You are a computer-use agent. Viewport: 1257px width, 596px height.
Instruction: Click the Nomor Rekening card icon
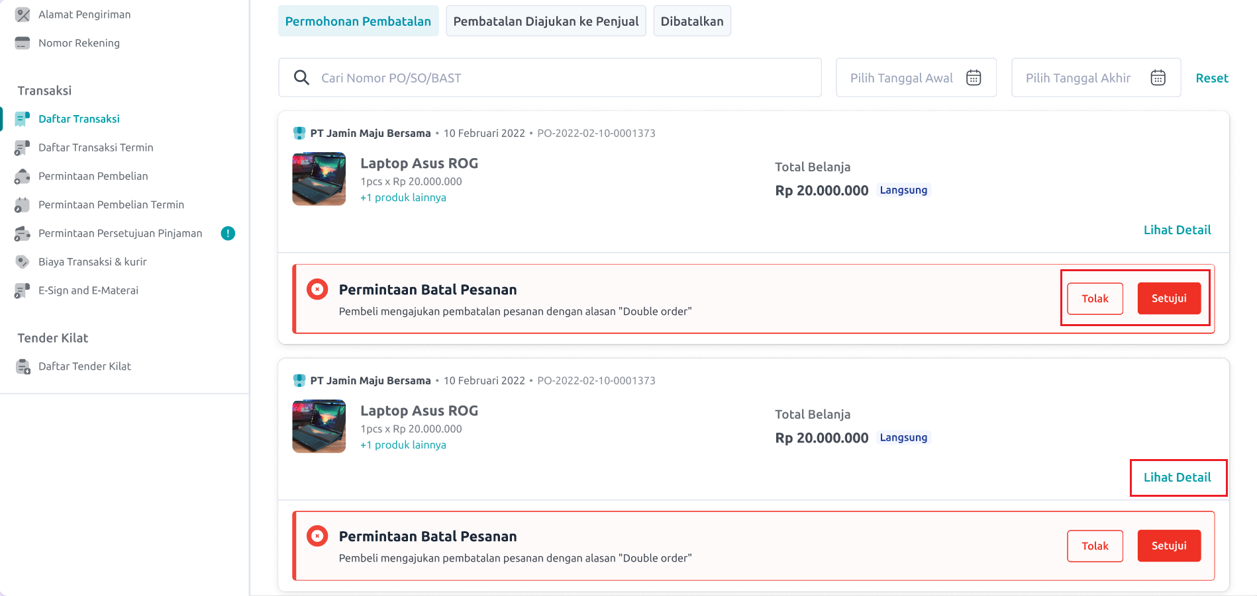tap(23, 43)
